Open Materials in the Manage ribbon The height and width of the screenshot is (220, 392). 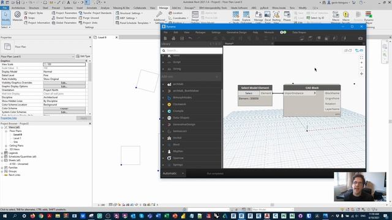[17, 16]
